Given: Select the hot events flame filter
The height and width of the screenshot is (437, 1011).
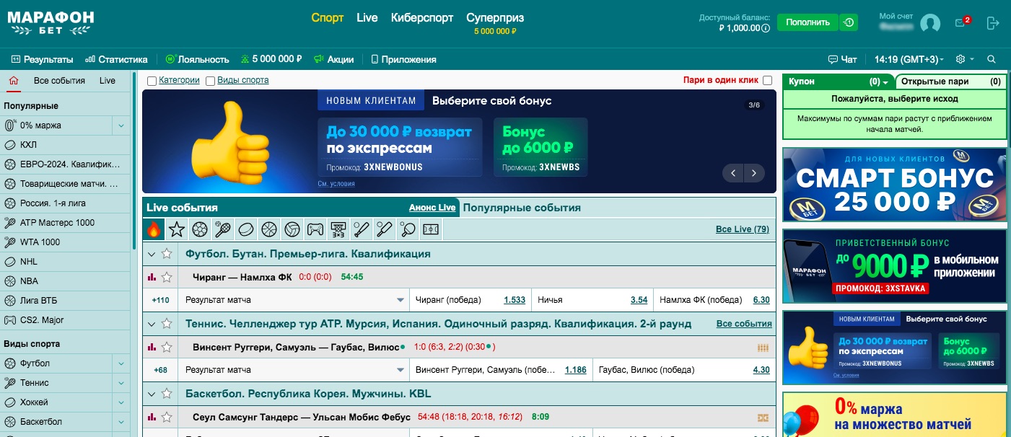Looking at the screenshot, I should coord(154,229).
